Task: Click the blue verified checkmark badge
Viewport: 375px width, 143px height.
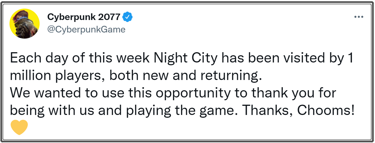Action: (x=128, y=17)
